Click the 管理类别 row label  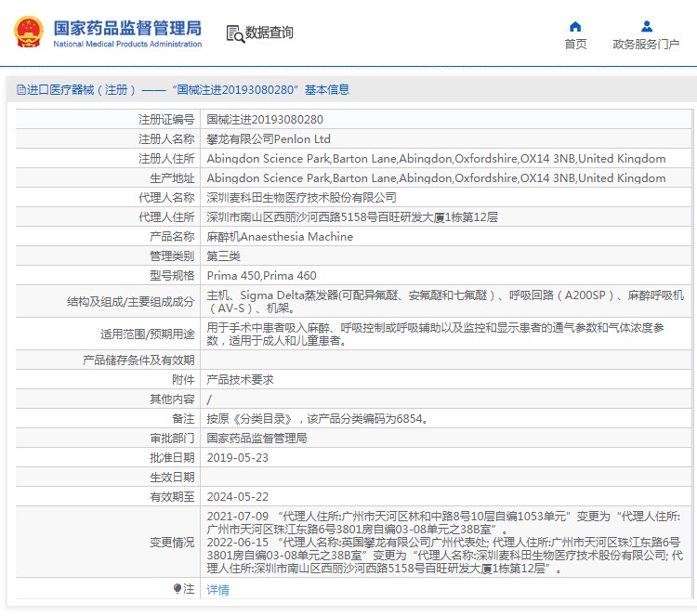(172, 256)
